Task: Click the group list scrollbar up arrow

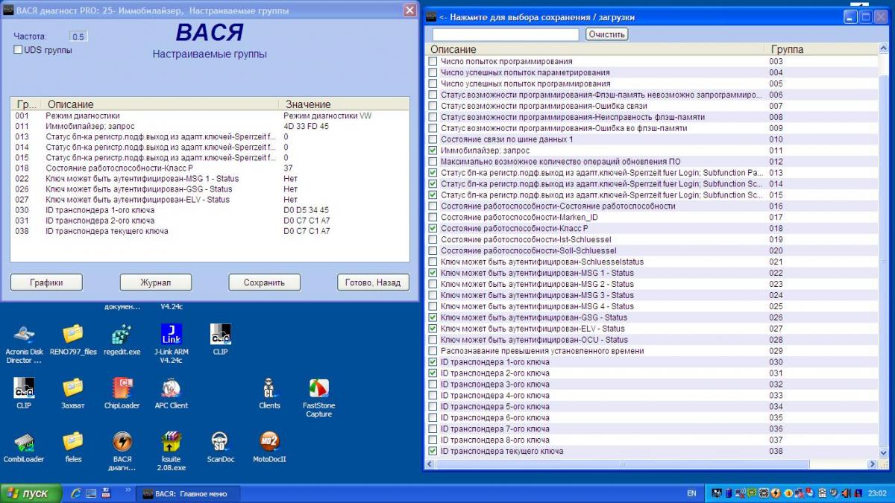Action: click(x=884, y=49)
